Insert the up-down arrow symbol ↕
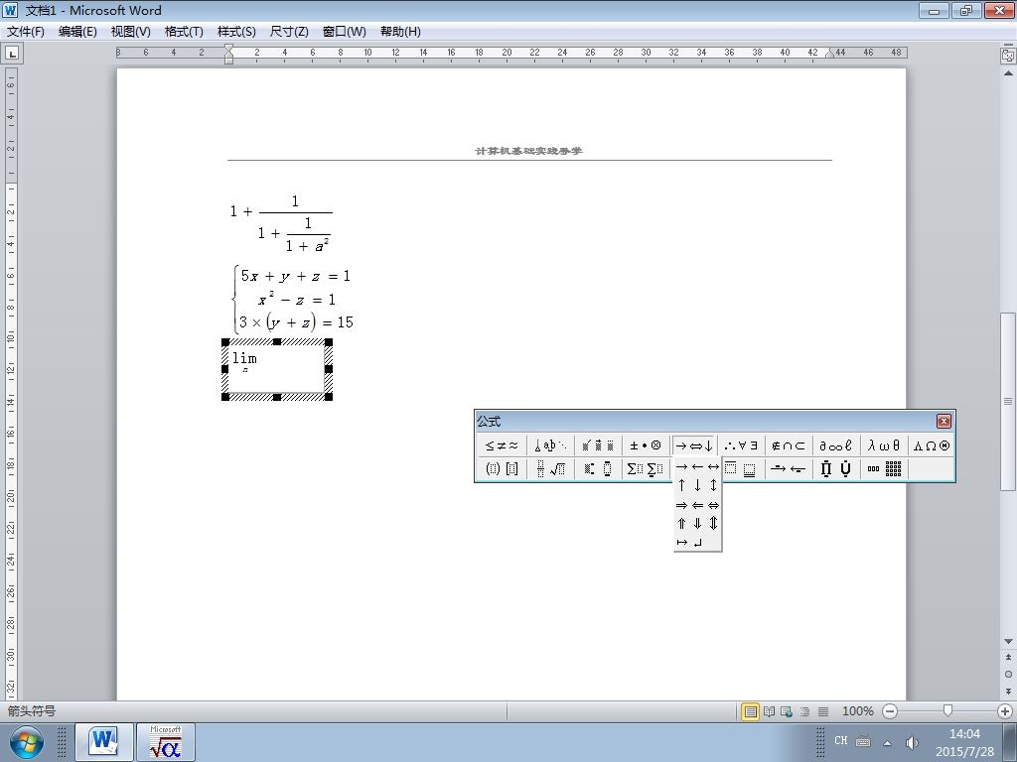Screen dimensions: 1017x762 pyautogui.click(x=713, y=485)
